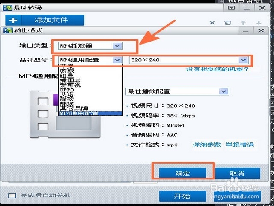Click the 举报错误 link
The image size is (274, 206).
click(240, 145)
